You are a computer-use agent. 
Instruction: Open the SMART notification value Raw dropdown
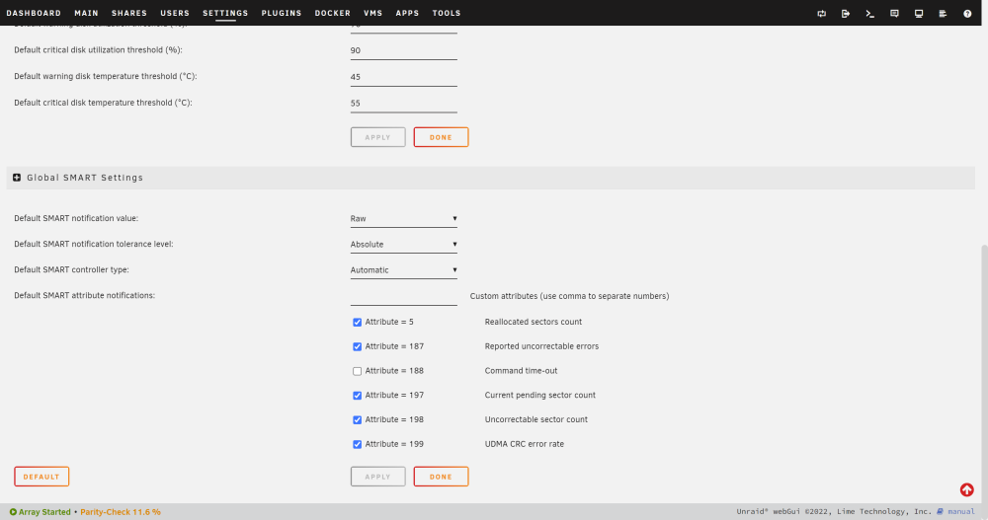(404, 218)
